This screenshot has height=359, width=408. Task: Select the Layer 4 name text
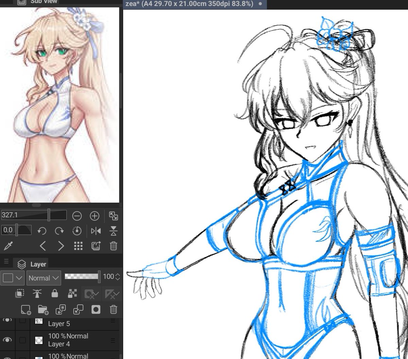(59, 344)
